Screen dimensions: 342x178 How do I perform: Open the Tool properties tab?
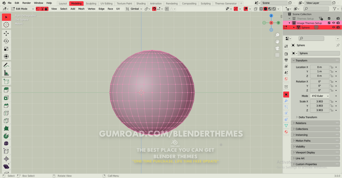[x=286, y=46]
